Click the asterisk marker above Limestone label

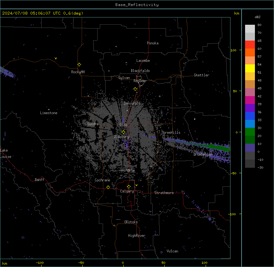(x=49, y=110)
